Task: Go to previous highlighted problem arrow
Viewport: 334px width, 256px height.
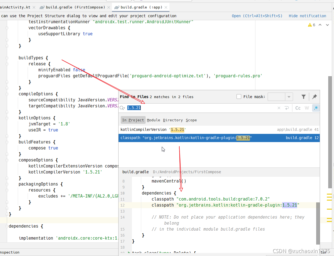Action: (320, 25)
